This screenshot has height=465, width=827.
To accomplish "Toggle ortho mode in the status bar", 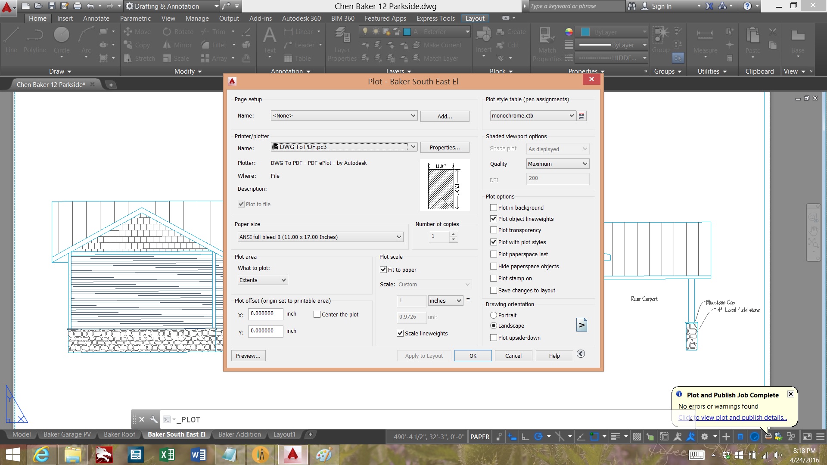I will pos(525,437).
